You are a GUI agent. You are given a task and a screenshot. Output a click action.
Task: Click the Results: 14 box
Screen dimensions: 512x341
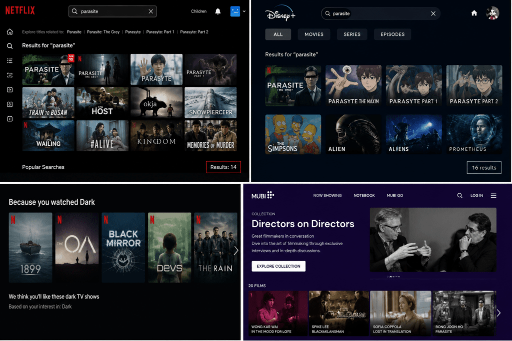223,167
